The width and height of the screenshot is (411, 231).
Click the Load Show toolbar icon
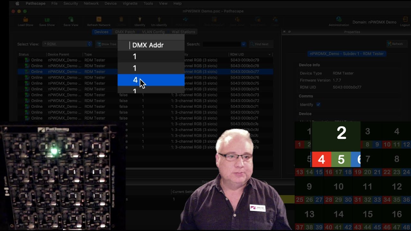[25, 20]
